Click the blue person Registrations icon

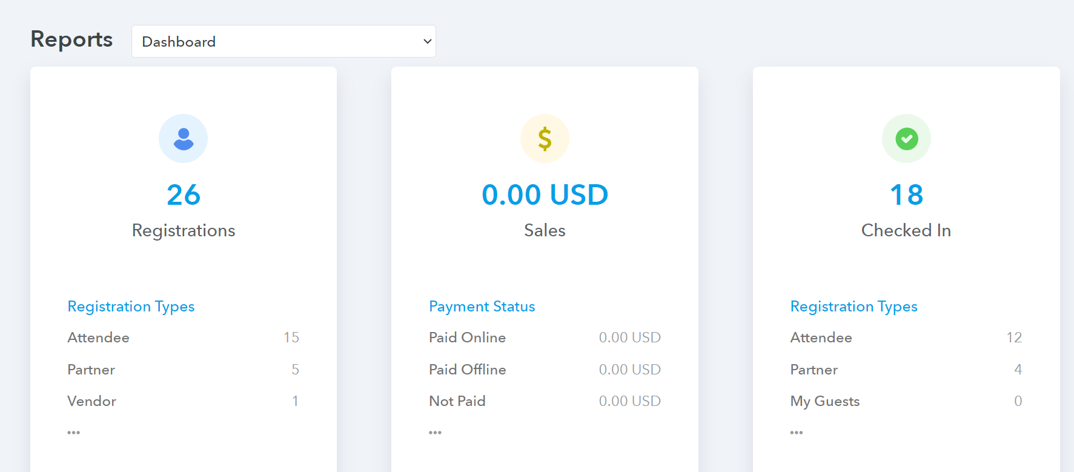(183, 139)
